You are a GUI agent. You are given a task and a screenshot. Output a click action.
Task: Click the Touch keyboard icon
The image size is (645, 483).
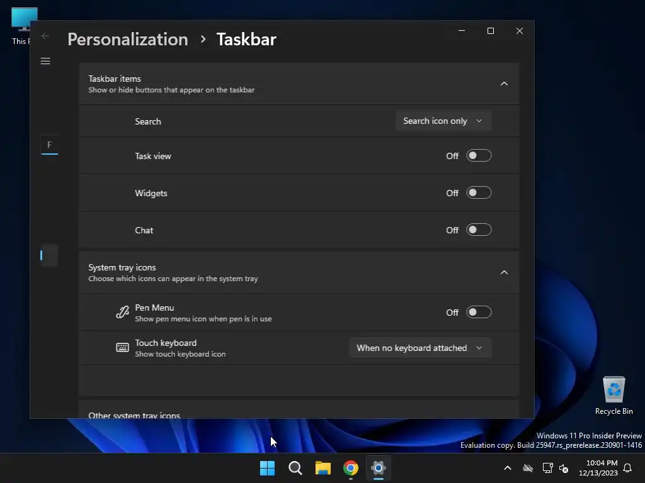122,348
